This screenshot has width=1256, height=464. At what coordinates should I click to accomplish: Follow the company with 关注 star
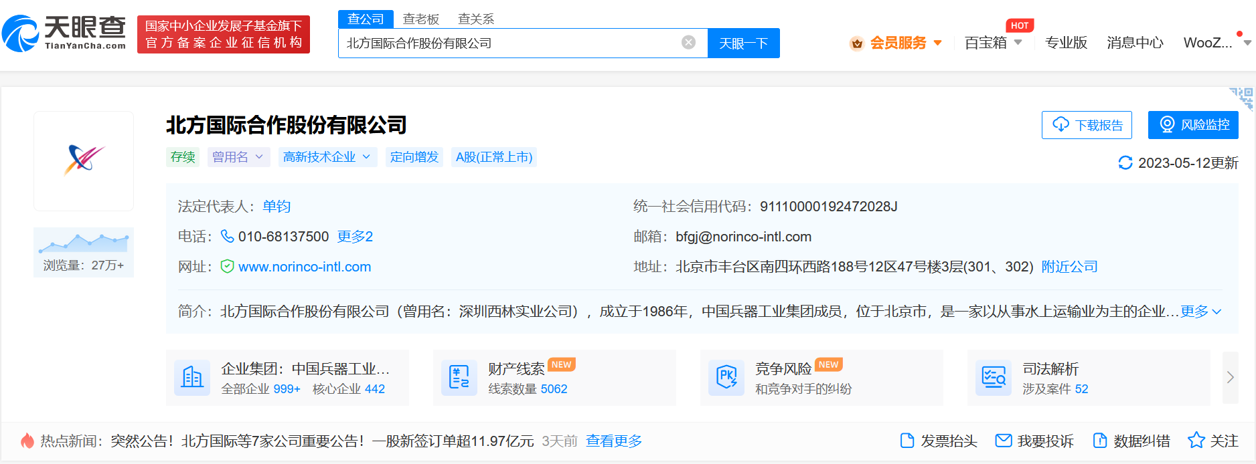(1213, 441)
